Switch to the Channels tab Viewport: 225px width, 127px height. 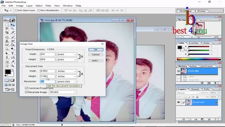click(195, 89)
